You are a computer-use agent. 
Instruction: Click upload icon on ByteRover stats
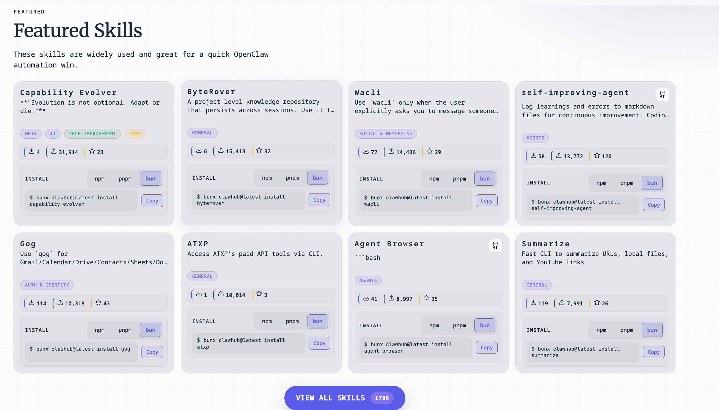(x=221, y=151)
